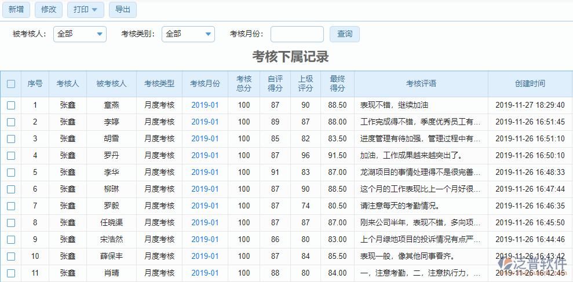Open 2019-01 link in 柳琳's row
Viewport: 573px width, 282px height.
point(205,189)
